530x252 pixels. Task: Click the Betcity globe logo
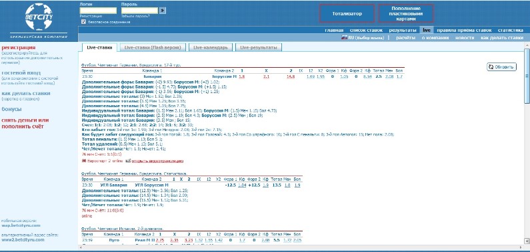39,17
